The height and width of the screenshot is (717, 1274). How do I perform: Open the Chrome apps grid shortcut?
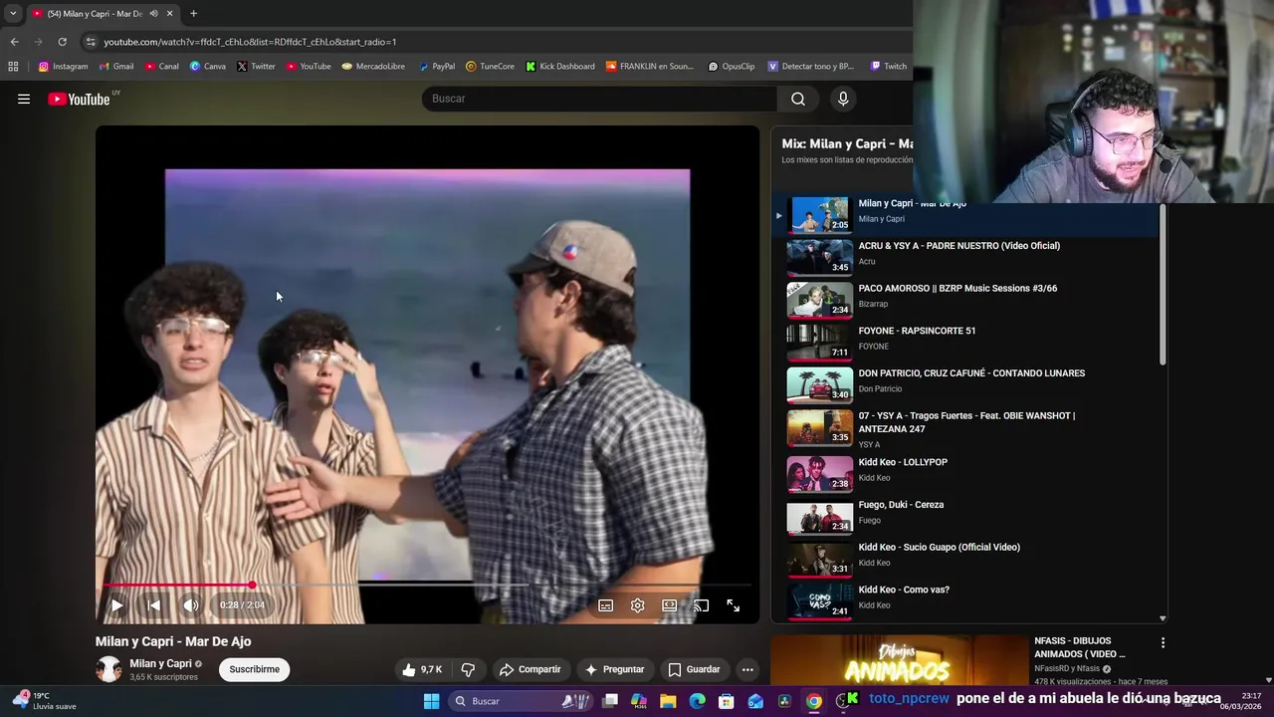[13, 67]
